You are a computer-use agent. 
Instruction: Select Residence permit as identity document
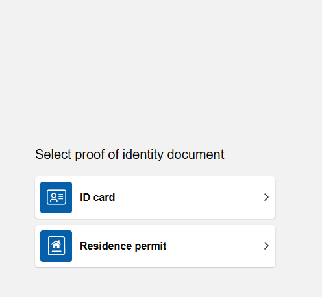point(155,246)
